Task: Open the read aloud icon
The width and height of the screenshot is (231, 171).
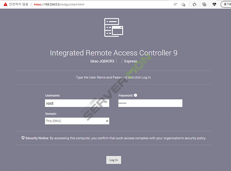Action: click(175, 4)
